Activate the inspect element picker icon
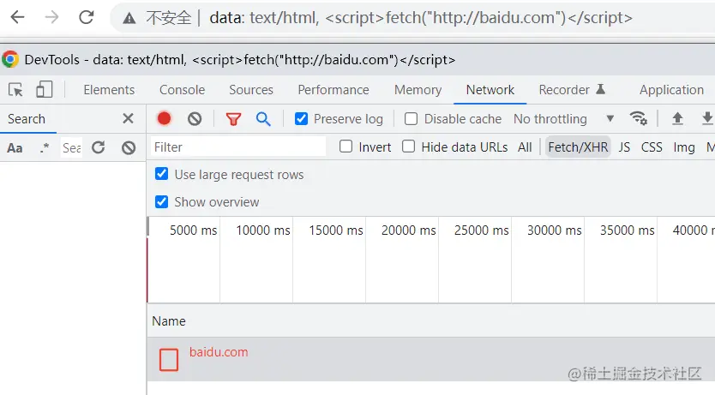Screen dimensions: 715x395 pos(15,90)
